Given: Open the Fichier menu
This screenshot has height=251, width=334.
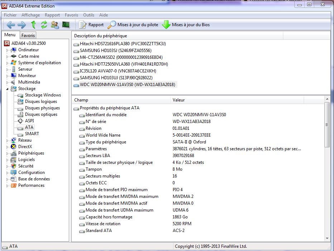Looking at the screenshot, I should [x=10, y=15].
